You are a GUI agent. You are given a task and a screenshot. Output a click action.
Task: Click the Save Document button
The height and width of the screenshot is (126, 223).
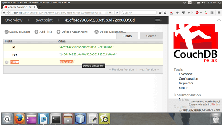coord(17,32)
